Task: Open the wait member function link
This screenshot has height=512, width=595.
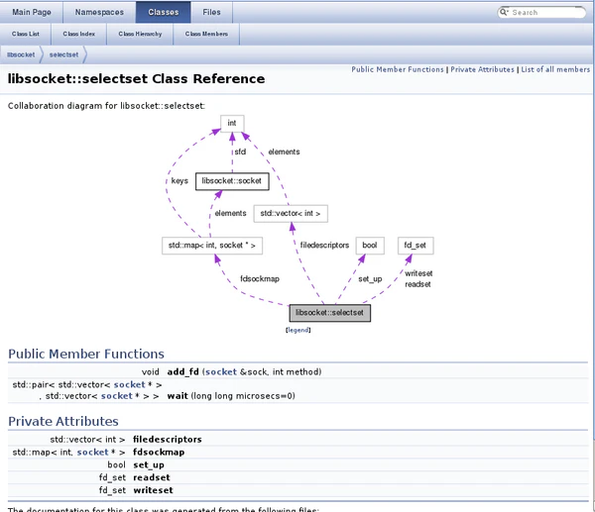Action: coord(177,396)
